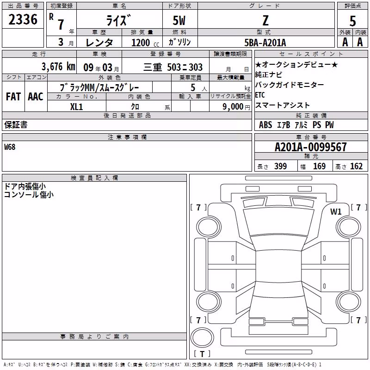Select the seating capacity 5 人
The height and width of the screenshot is (370, 370).
(x=199, y=88)
